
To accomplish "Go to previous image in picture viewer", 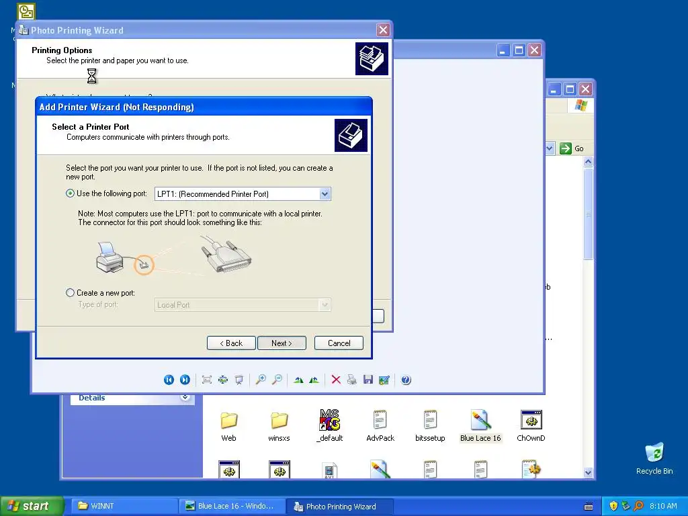I will (169, 380).
